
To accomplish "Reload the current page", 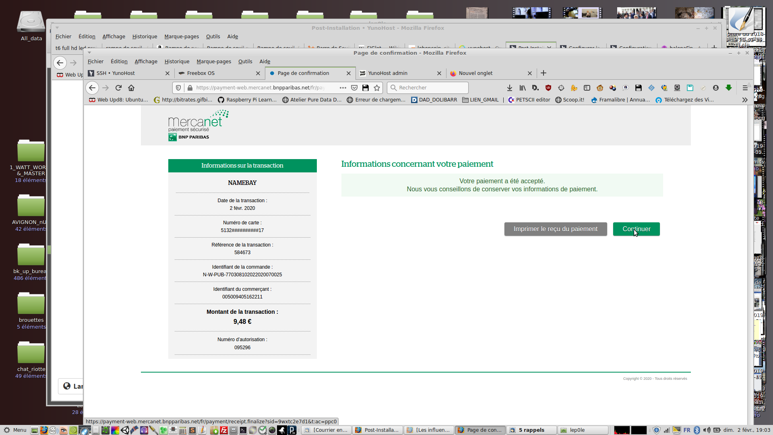I will pos(118,88).
